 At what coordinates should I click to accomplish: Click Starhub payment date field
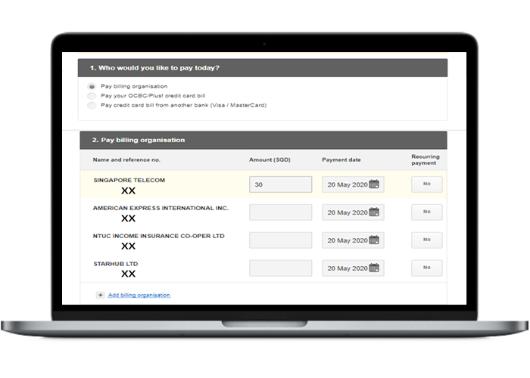353,268
